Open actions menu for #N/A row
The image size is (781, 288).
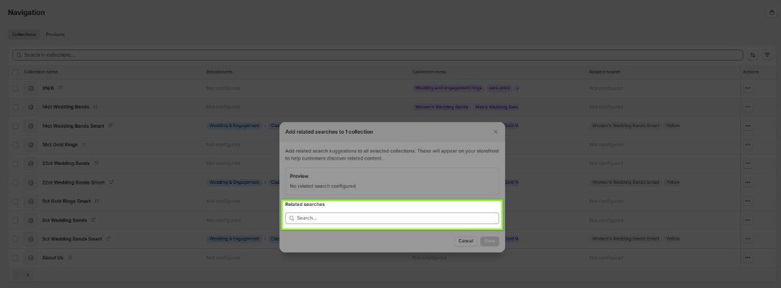pos(748,88)
